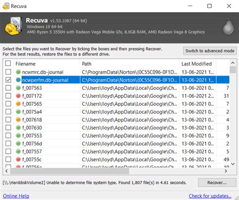
Task: Select the f_007172 filename
Action: coord(32,96)
